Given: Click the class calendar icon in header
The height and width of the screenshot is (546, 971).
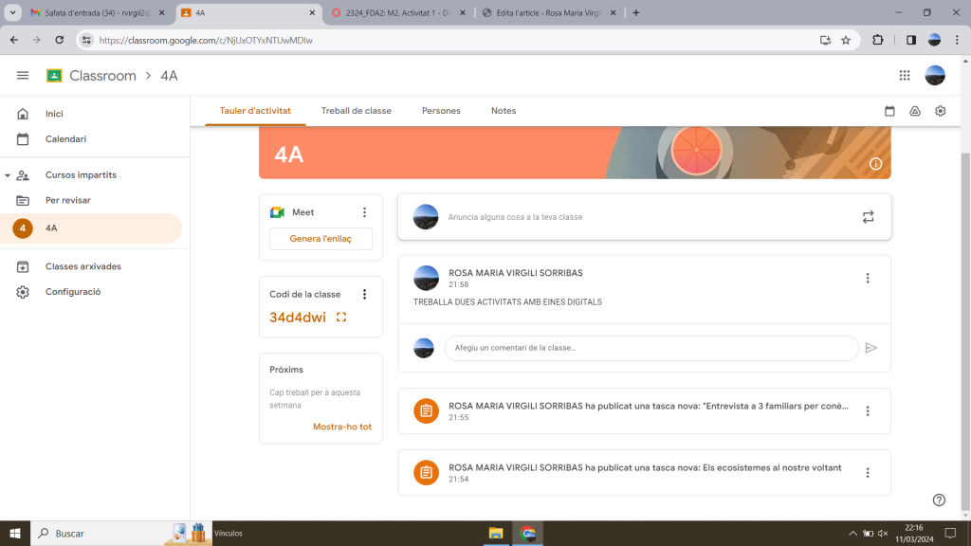Looking at the screenshot, I should coord(889,111).
